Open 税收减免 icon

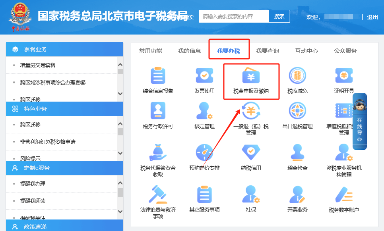coord(297,76)
